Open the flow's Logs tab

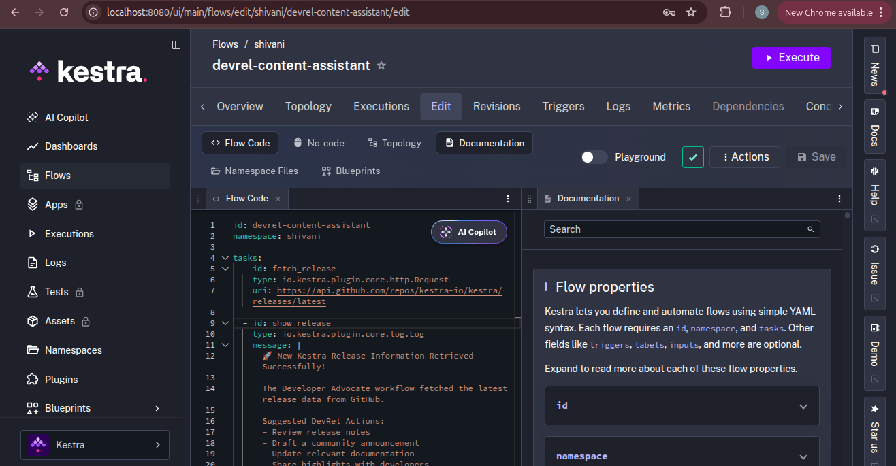tap(618, 107)
